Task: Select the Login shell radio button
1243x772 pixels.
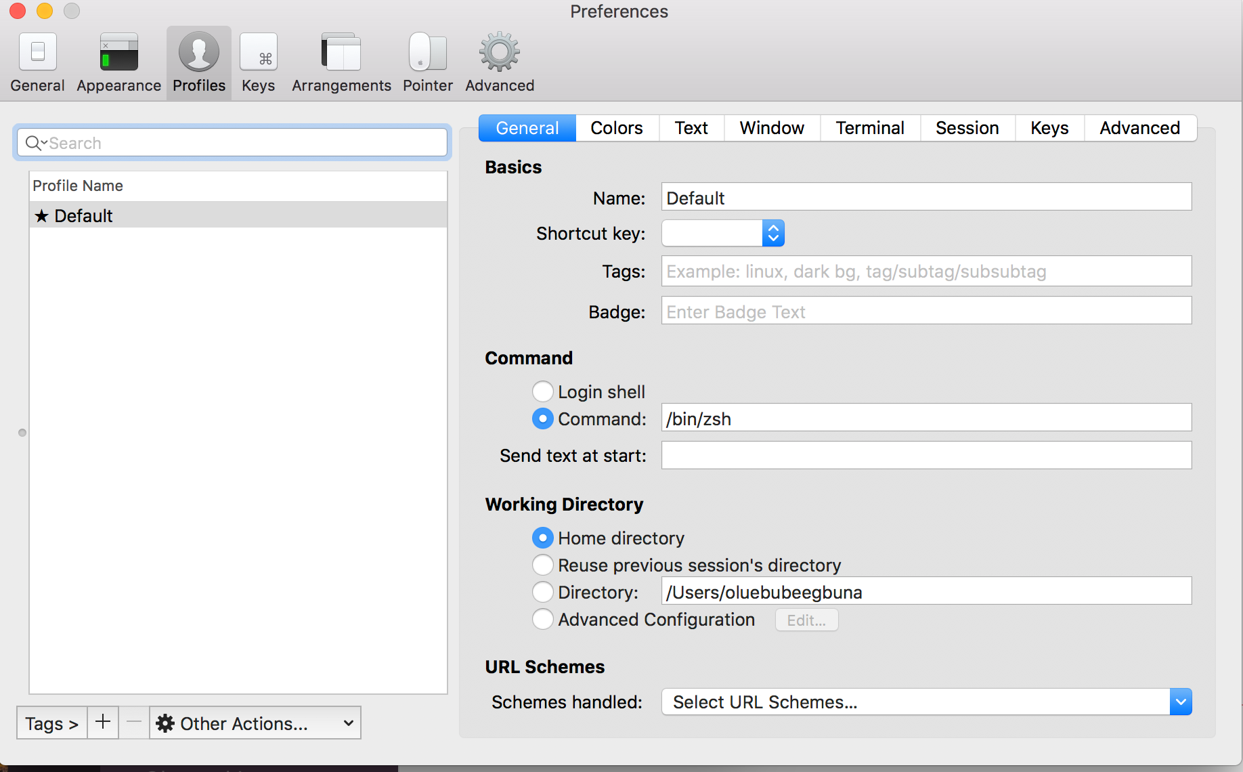Action: click(542, 391)
